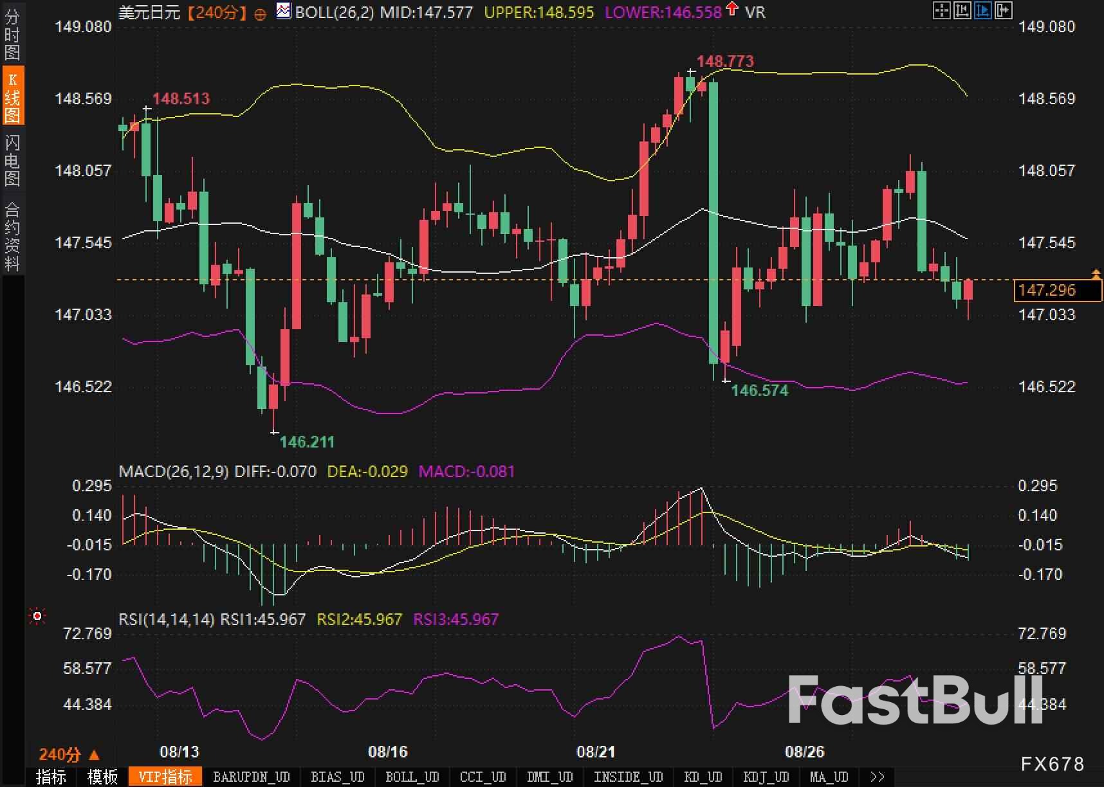Apply the BOLL_UD indicator
The image size is (1104, 787).
[x=412, y=777]
